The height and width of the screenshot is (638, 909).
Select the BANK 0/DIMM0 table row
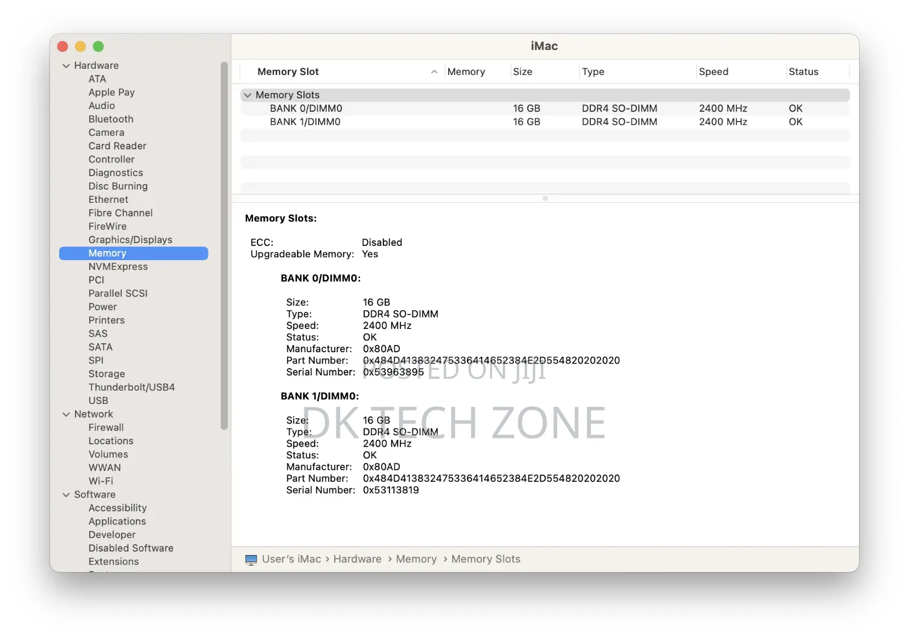click(545, 109)
